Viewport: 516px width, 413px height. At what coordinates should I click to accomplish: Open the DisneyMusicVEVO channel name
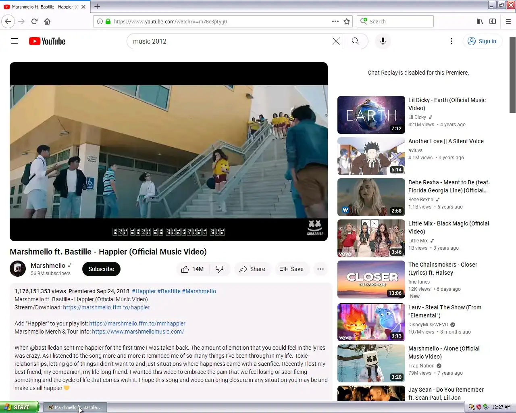(428, 325)
